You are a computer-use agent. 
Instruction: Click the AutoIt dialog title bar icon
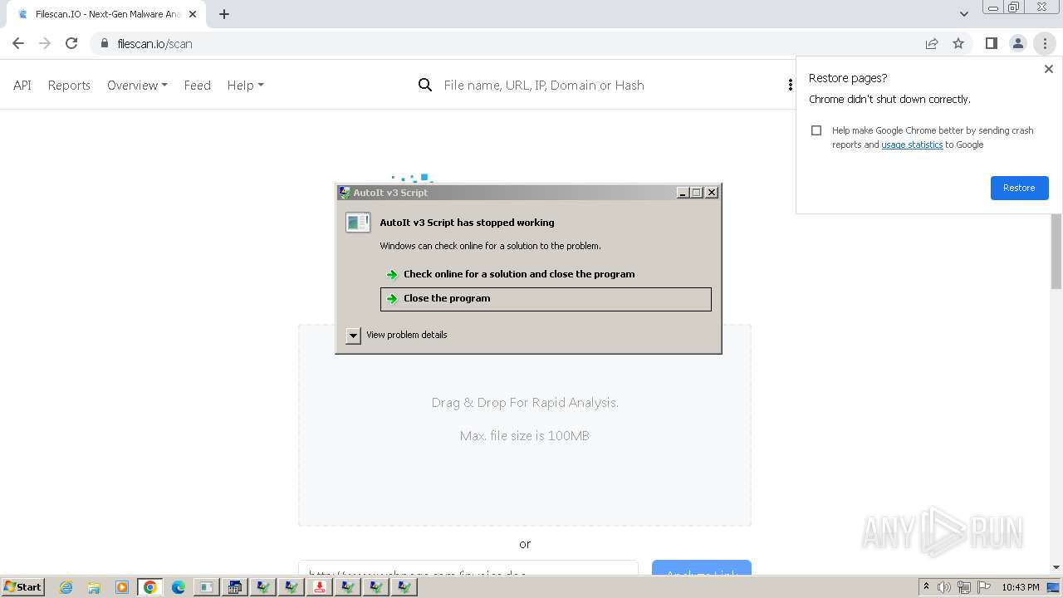click(x=345, y=193)
